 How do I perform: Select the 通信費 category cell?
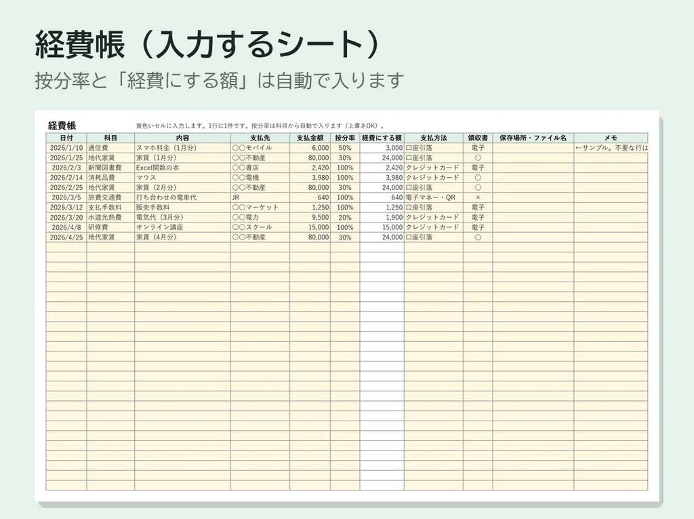[110, 148]
